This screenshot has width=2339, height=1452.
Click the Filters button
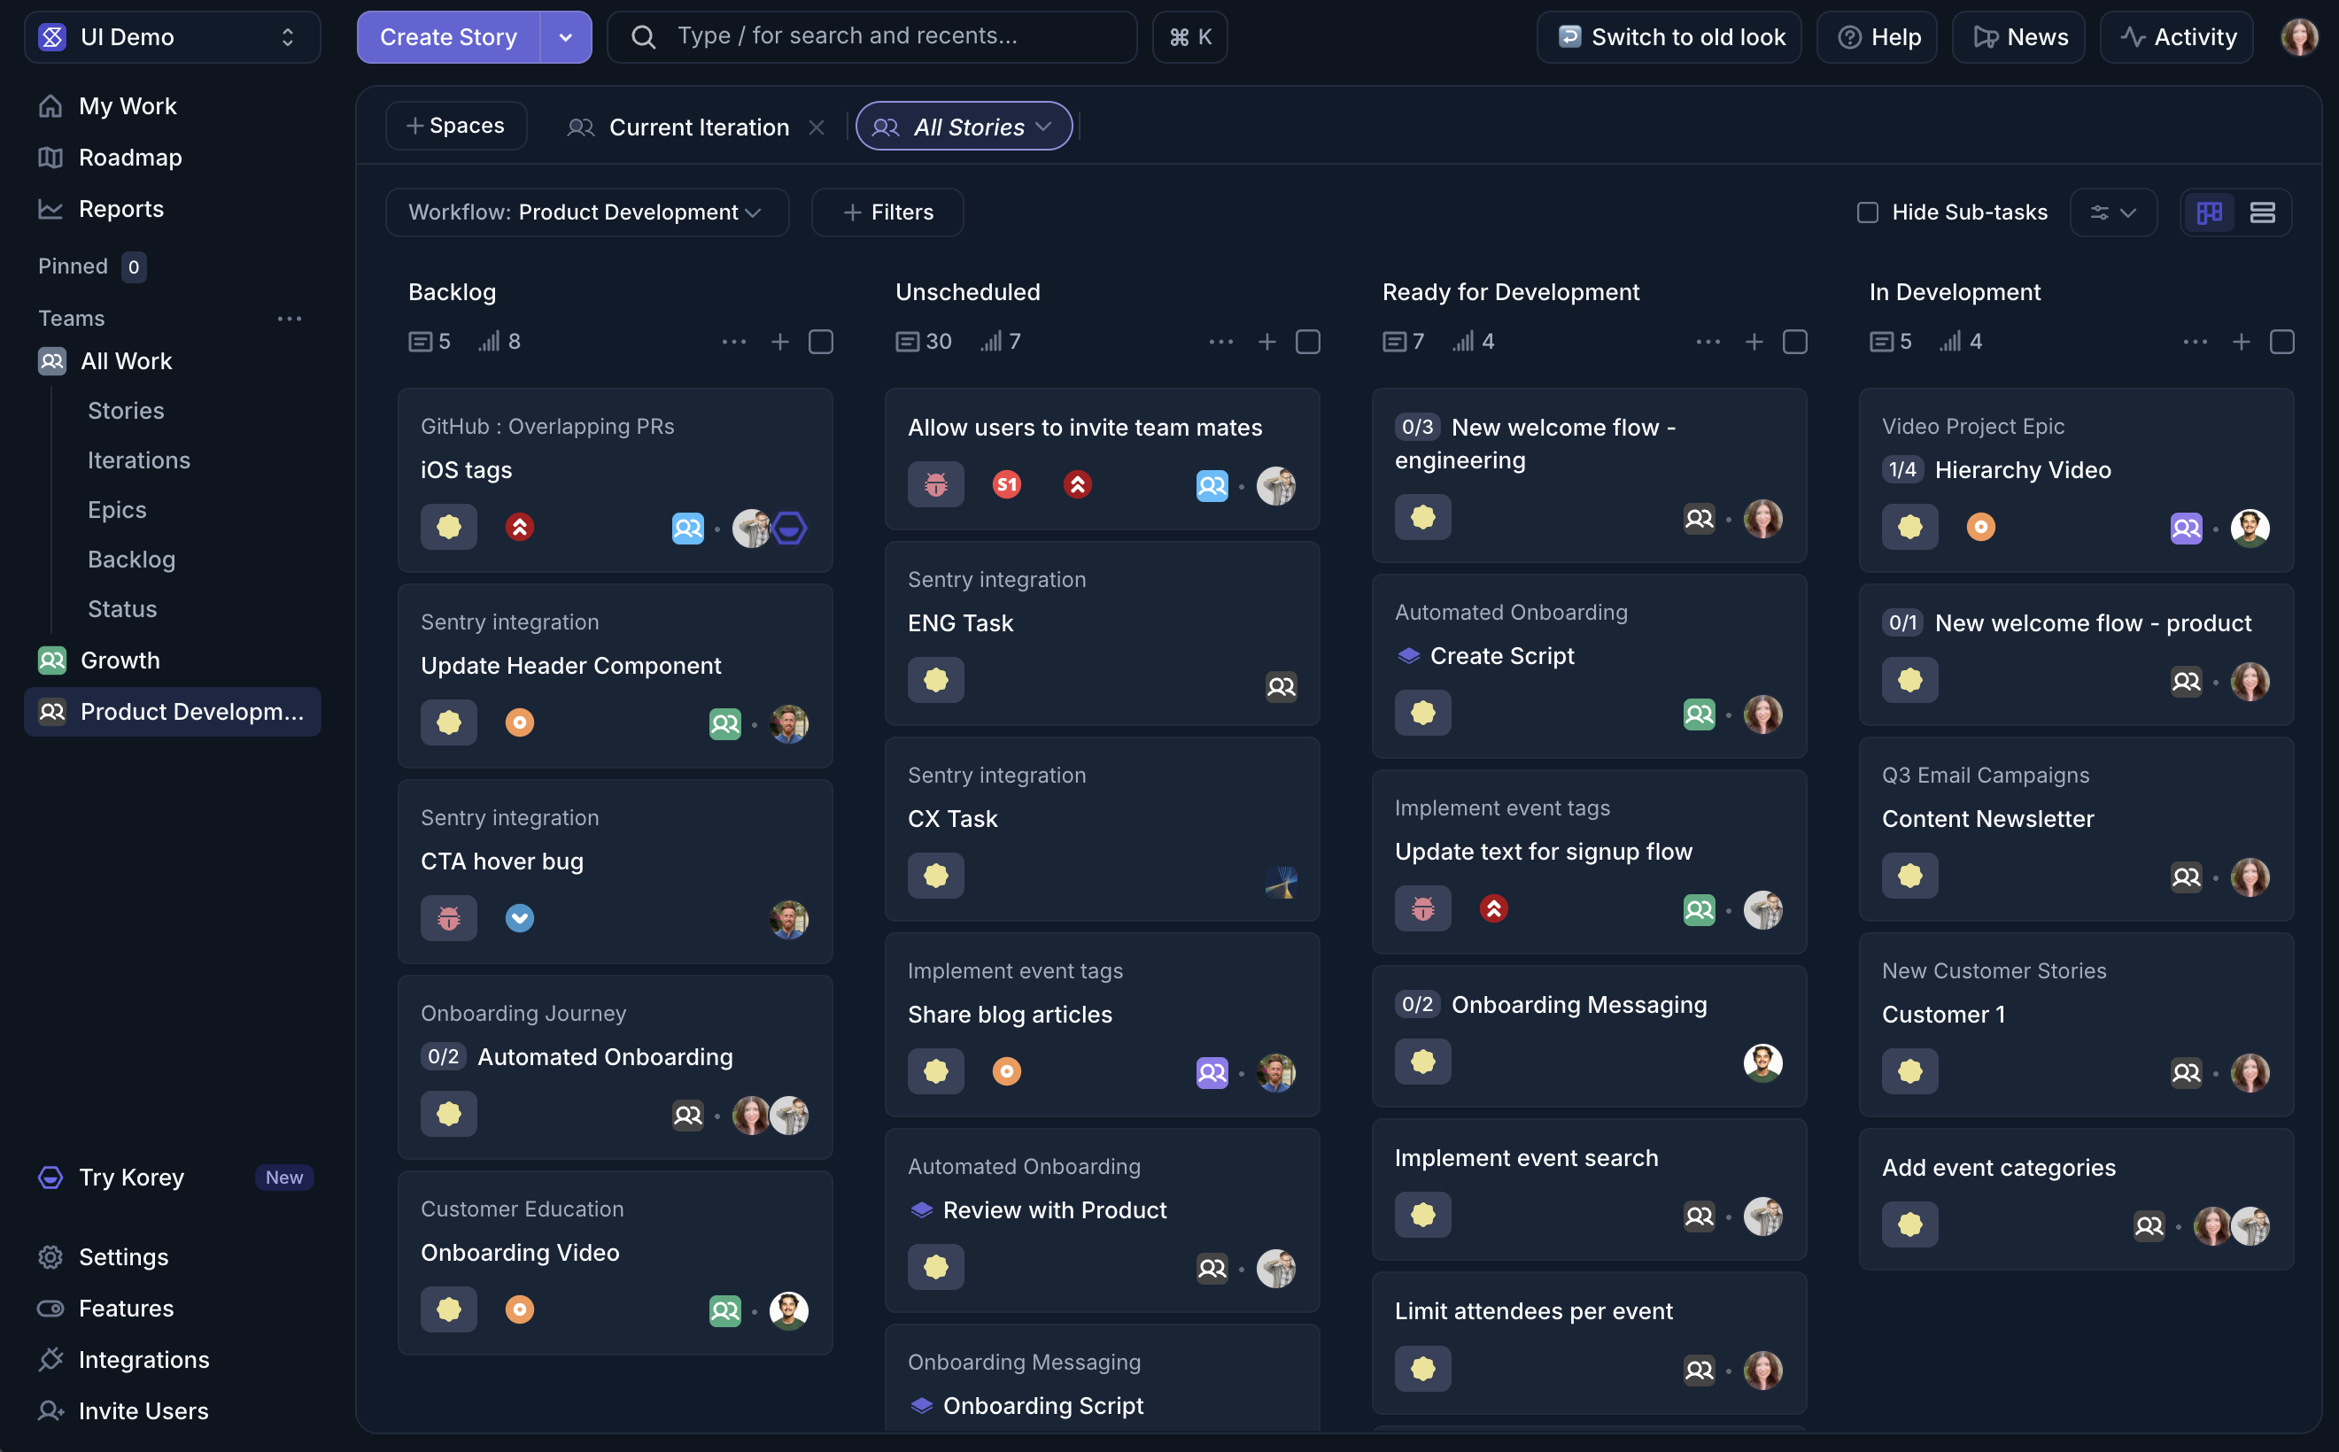[x=887, y=212]
